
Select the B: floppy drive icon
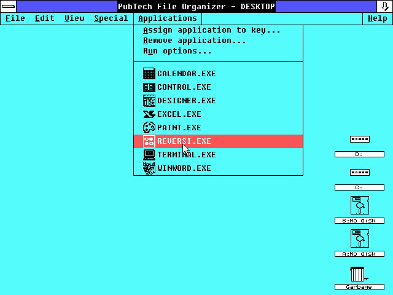(x=360, y=205)
